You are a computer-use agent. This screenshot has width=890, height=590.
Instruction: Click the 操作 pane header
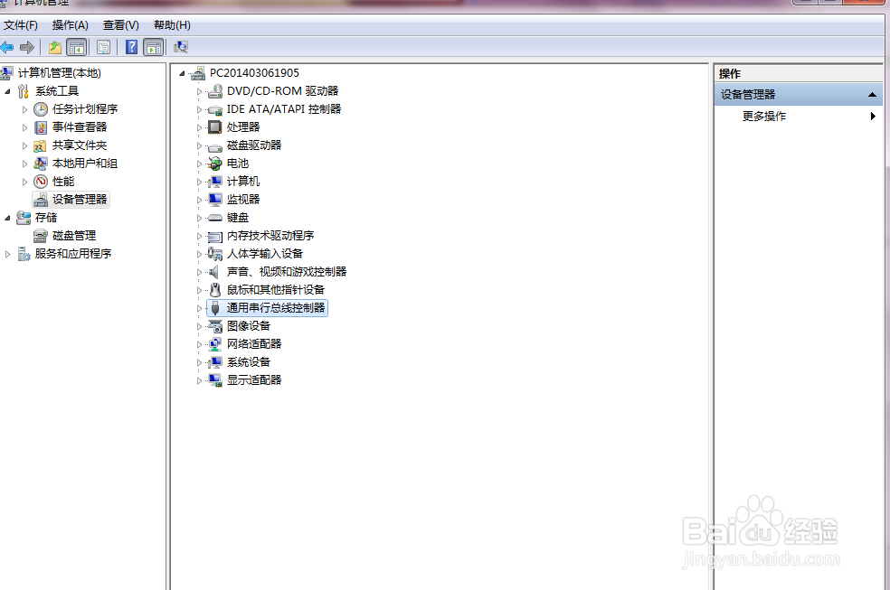pos(798,74)
